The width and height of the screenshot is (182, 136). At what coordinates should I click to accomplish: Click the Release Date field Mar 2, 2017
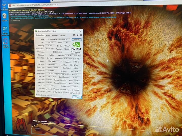[50, 49]
